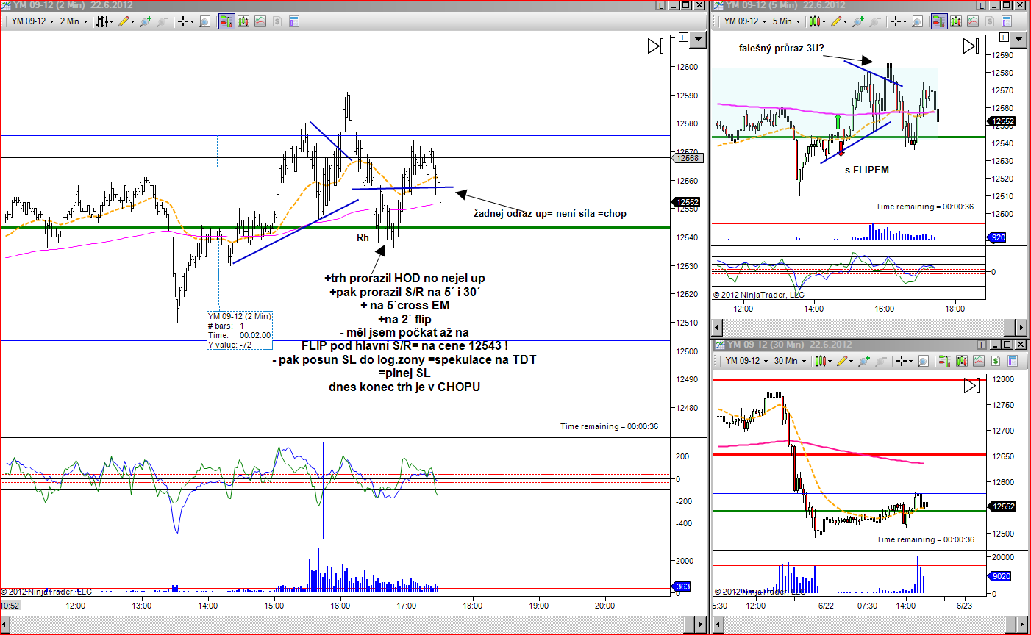The image size is (1031, 635).
Task: Click the horizontal scrollbar track under the 2 Min chart
Action: click(348, 624)
